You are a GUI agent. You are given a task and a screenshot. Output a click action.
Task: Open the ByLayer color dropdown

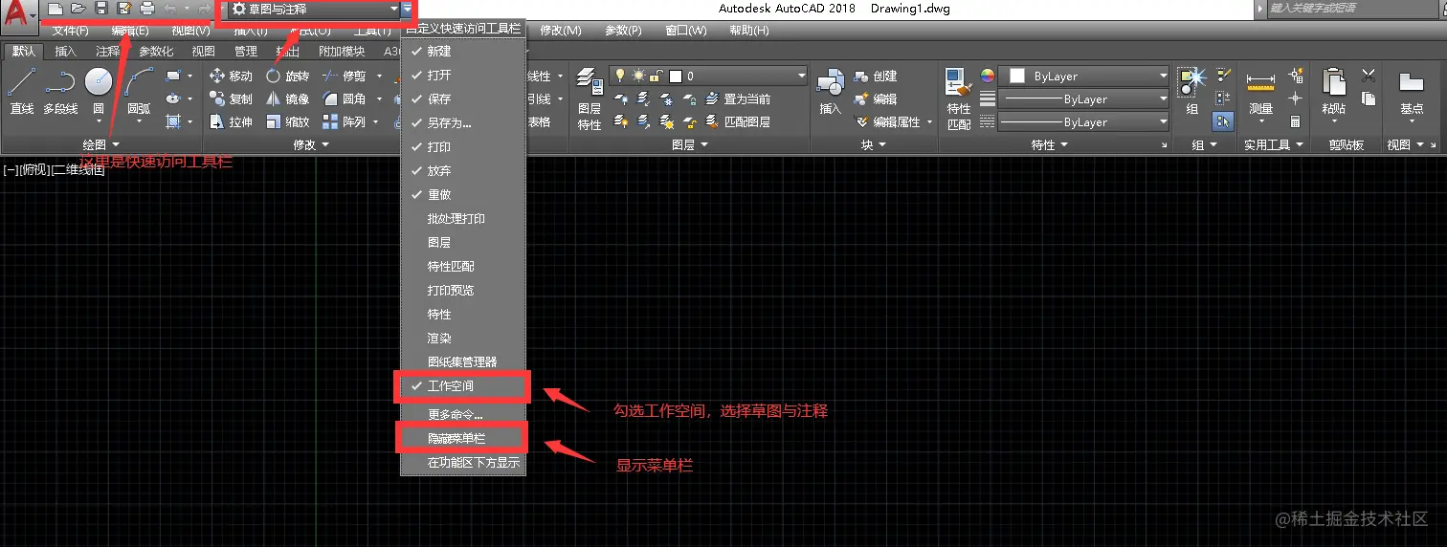tap(1083, 76)
